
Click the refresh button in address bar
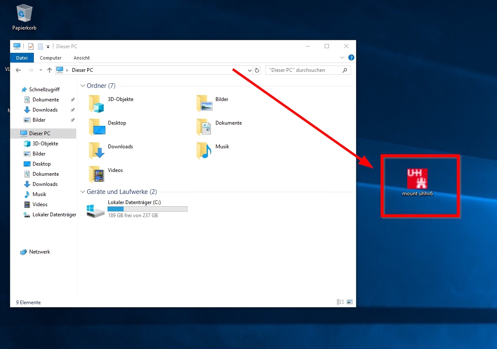[x=257, y=70]
